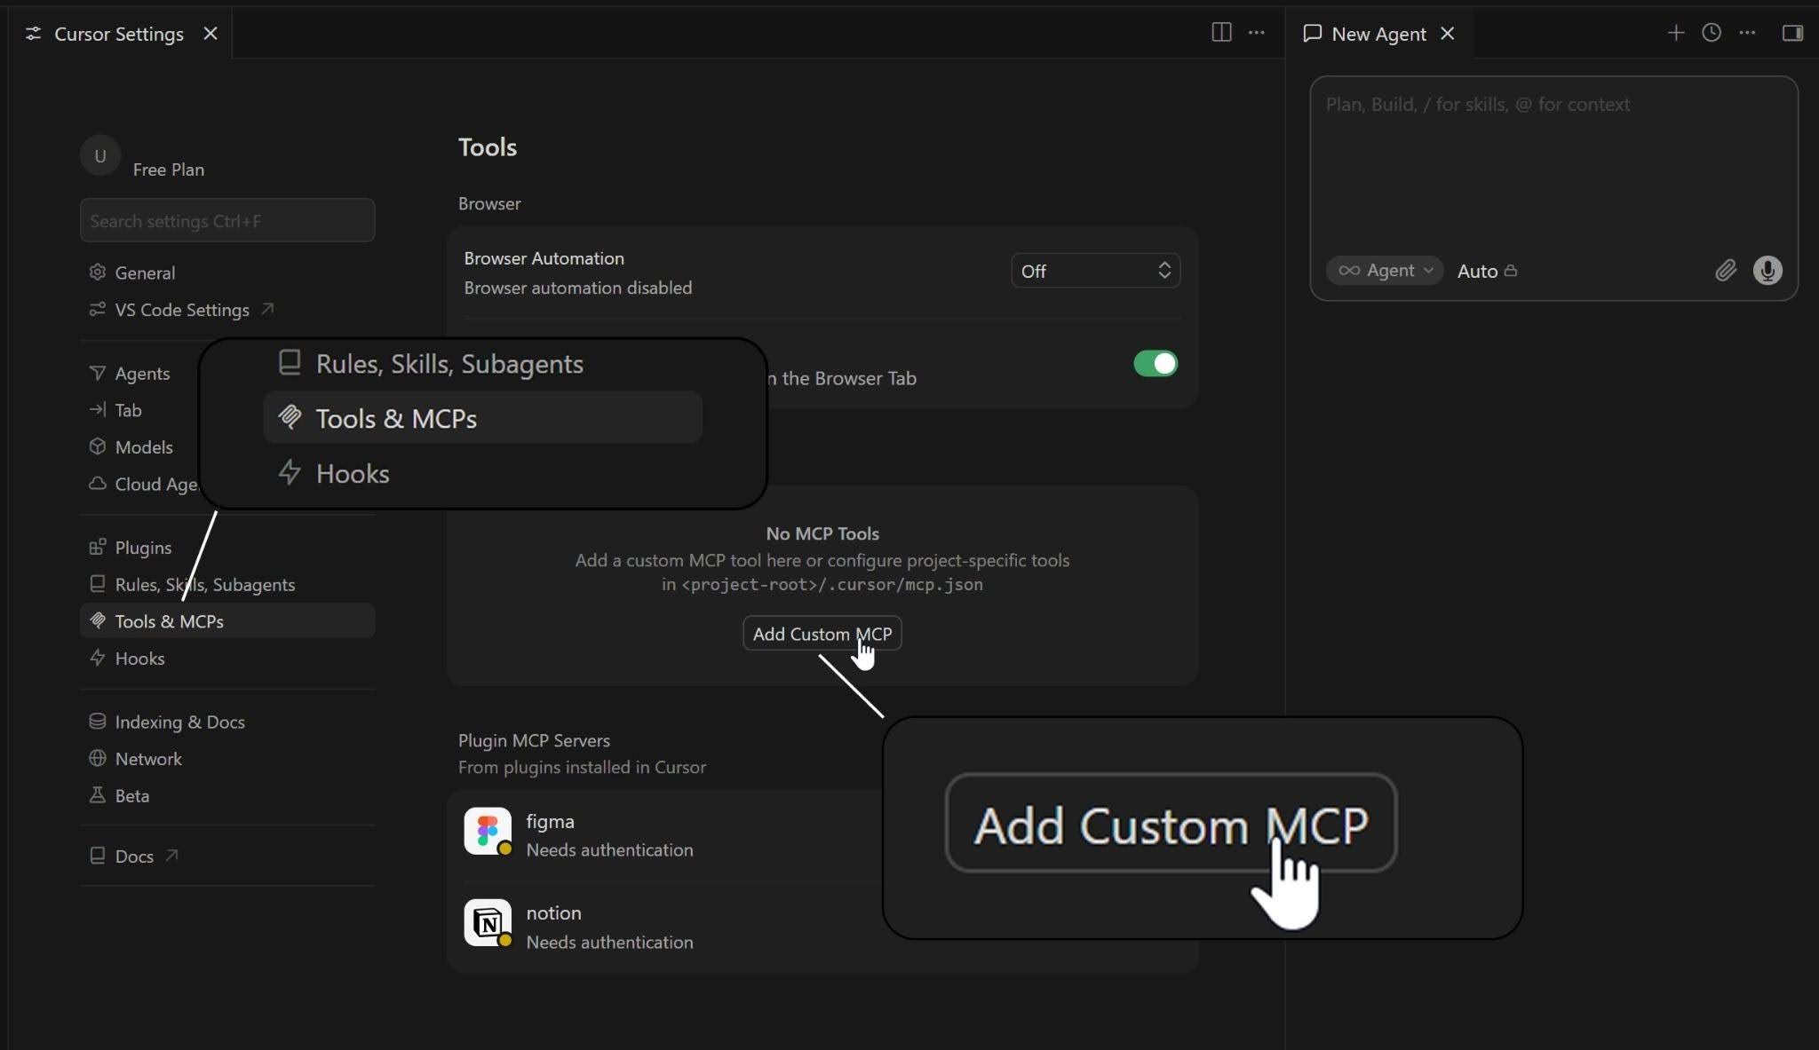Open chat history clock icon
Image resolution: width=1819 pixels, height=1050 pixels.
1711,33
